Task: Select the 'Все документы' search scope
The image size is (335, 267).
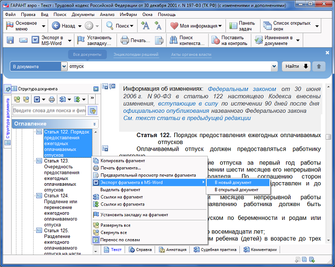Action: pyautogui.click(x=87, y=54)
